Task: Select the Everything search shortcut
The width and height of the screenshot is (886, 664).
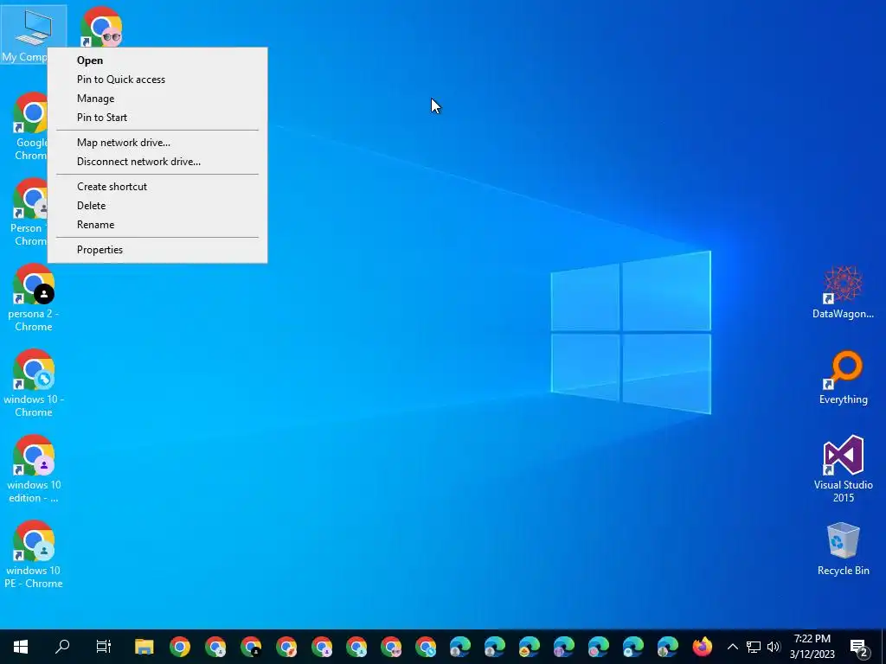Action: 843,379
